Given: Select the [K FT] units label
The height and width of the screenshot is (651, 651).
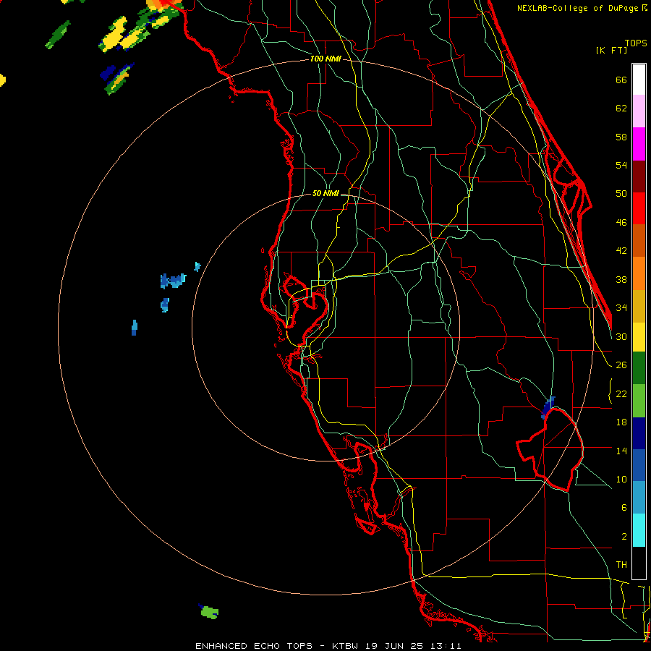Looking at the screenshot, I should [611, 51].
